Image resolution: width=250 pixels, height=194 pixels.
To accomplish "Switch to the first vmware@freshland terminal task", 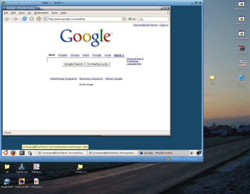I will [62, 153].
